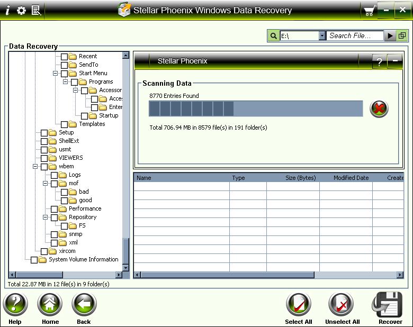413x327 pixels.
Task: Toggle the Performance folder checkbox
Action: pos(55,209)
